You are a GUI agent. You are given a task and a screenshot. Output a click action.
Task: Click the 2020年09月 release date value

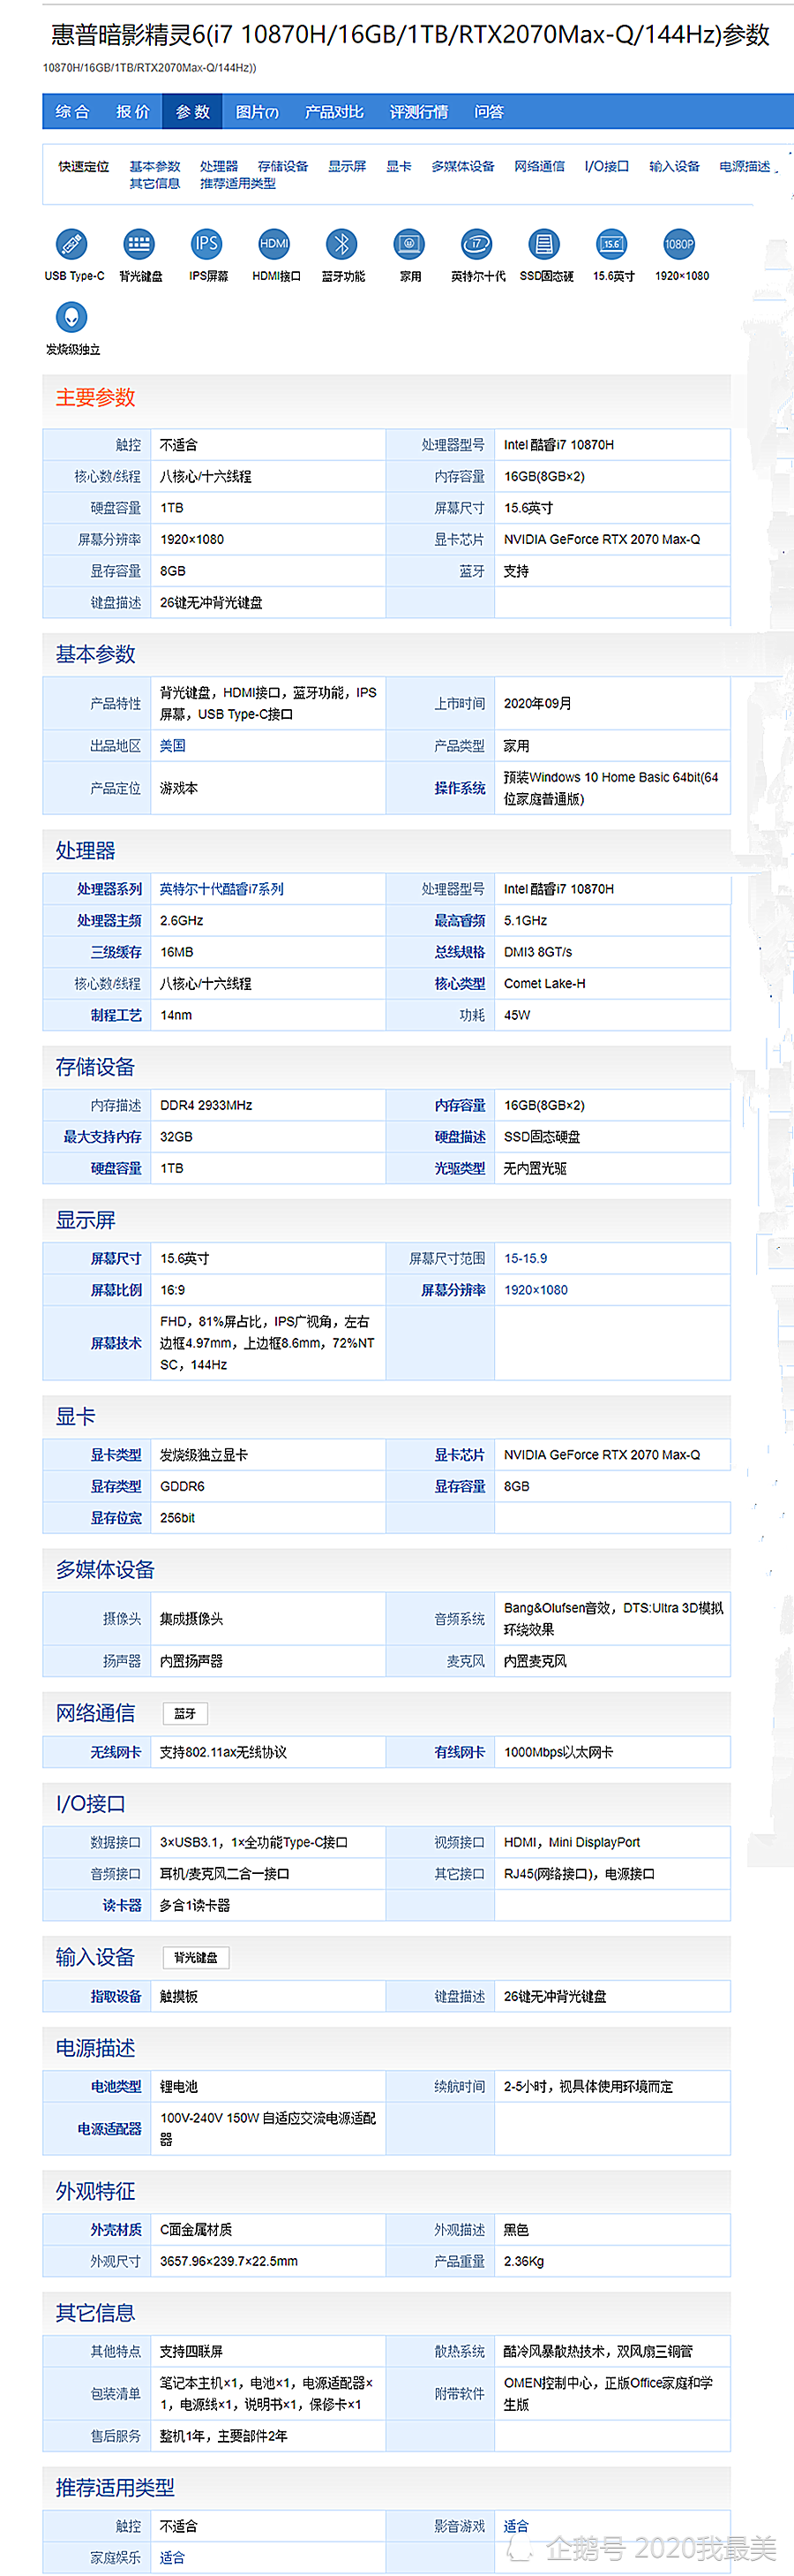point(537,704)
